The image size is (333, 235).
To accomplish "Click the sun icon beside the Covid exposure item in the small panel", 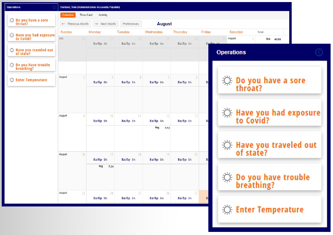I will 12,35.
